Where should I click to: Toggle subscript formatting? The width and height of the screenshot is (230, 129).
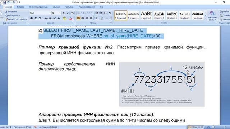[x=50, y=18]
